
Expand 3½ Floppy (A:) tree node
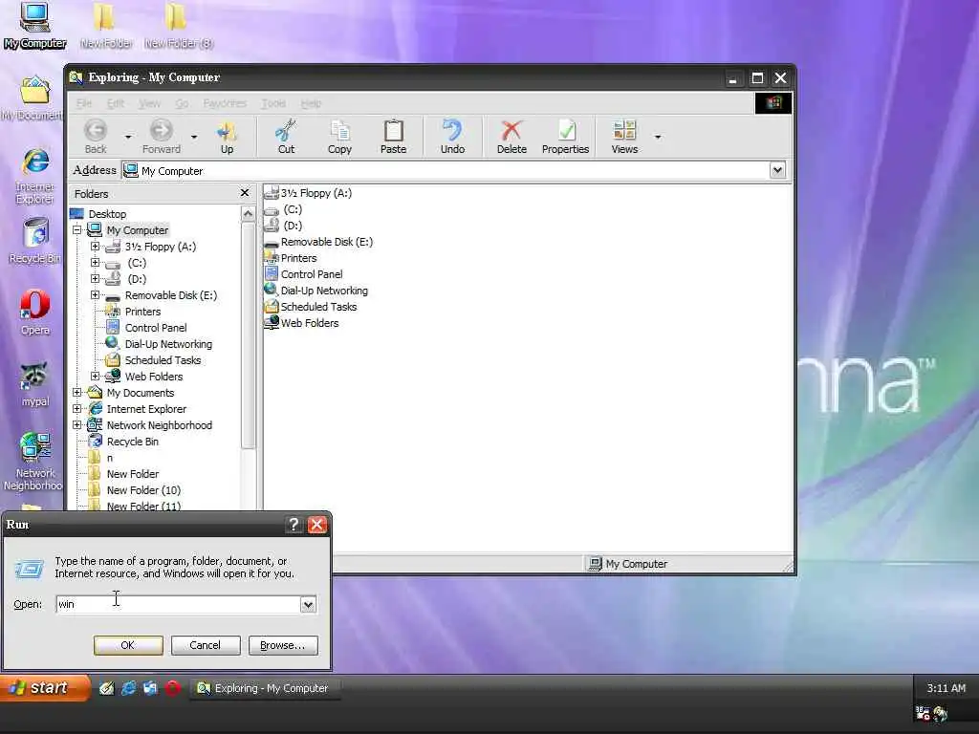pos(95,246)
